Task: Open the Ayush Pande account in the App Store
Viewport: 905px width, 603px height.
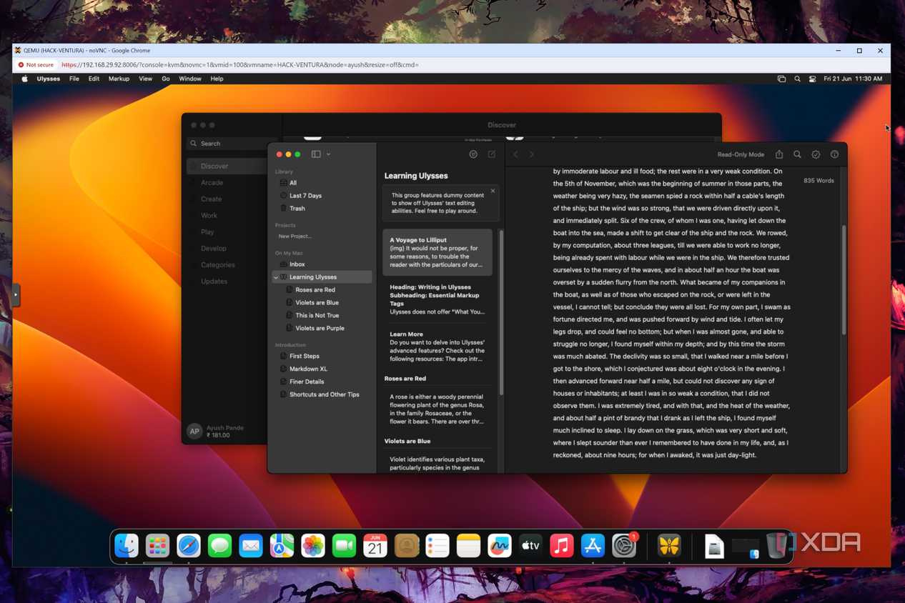Action: (x=217, y=431)
